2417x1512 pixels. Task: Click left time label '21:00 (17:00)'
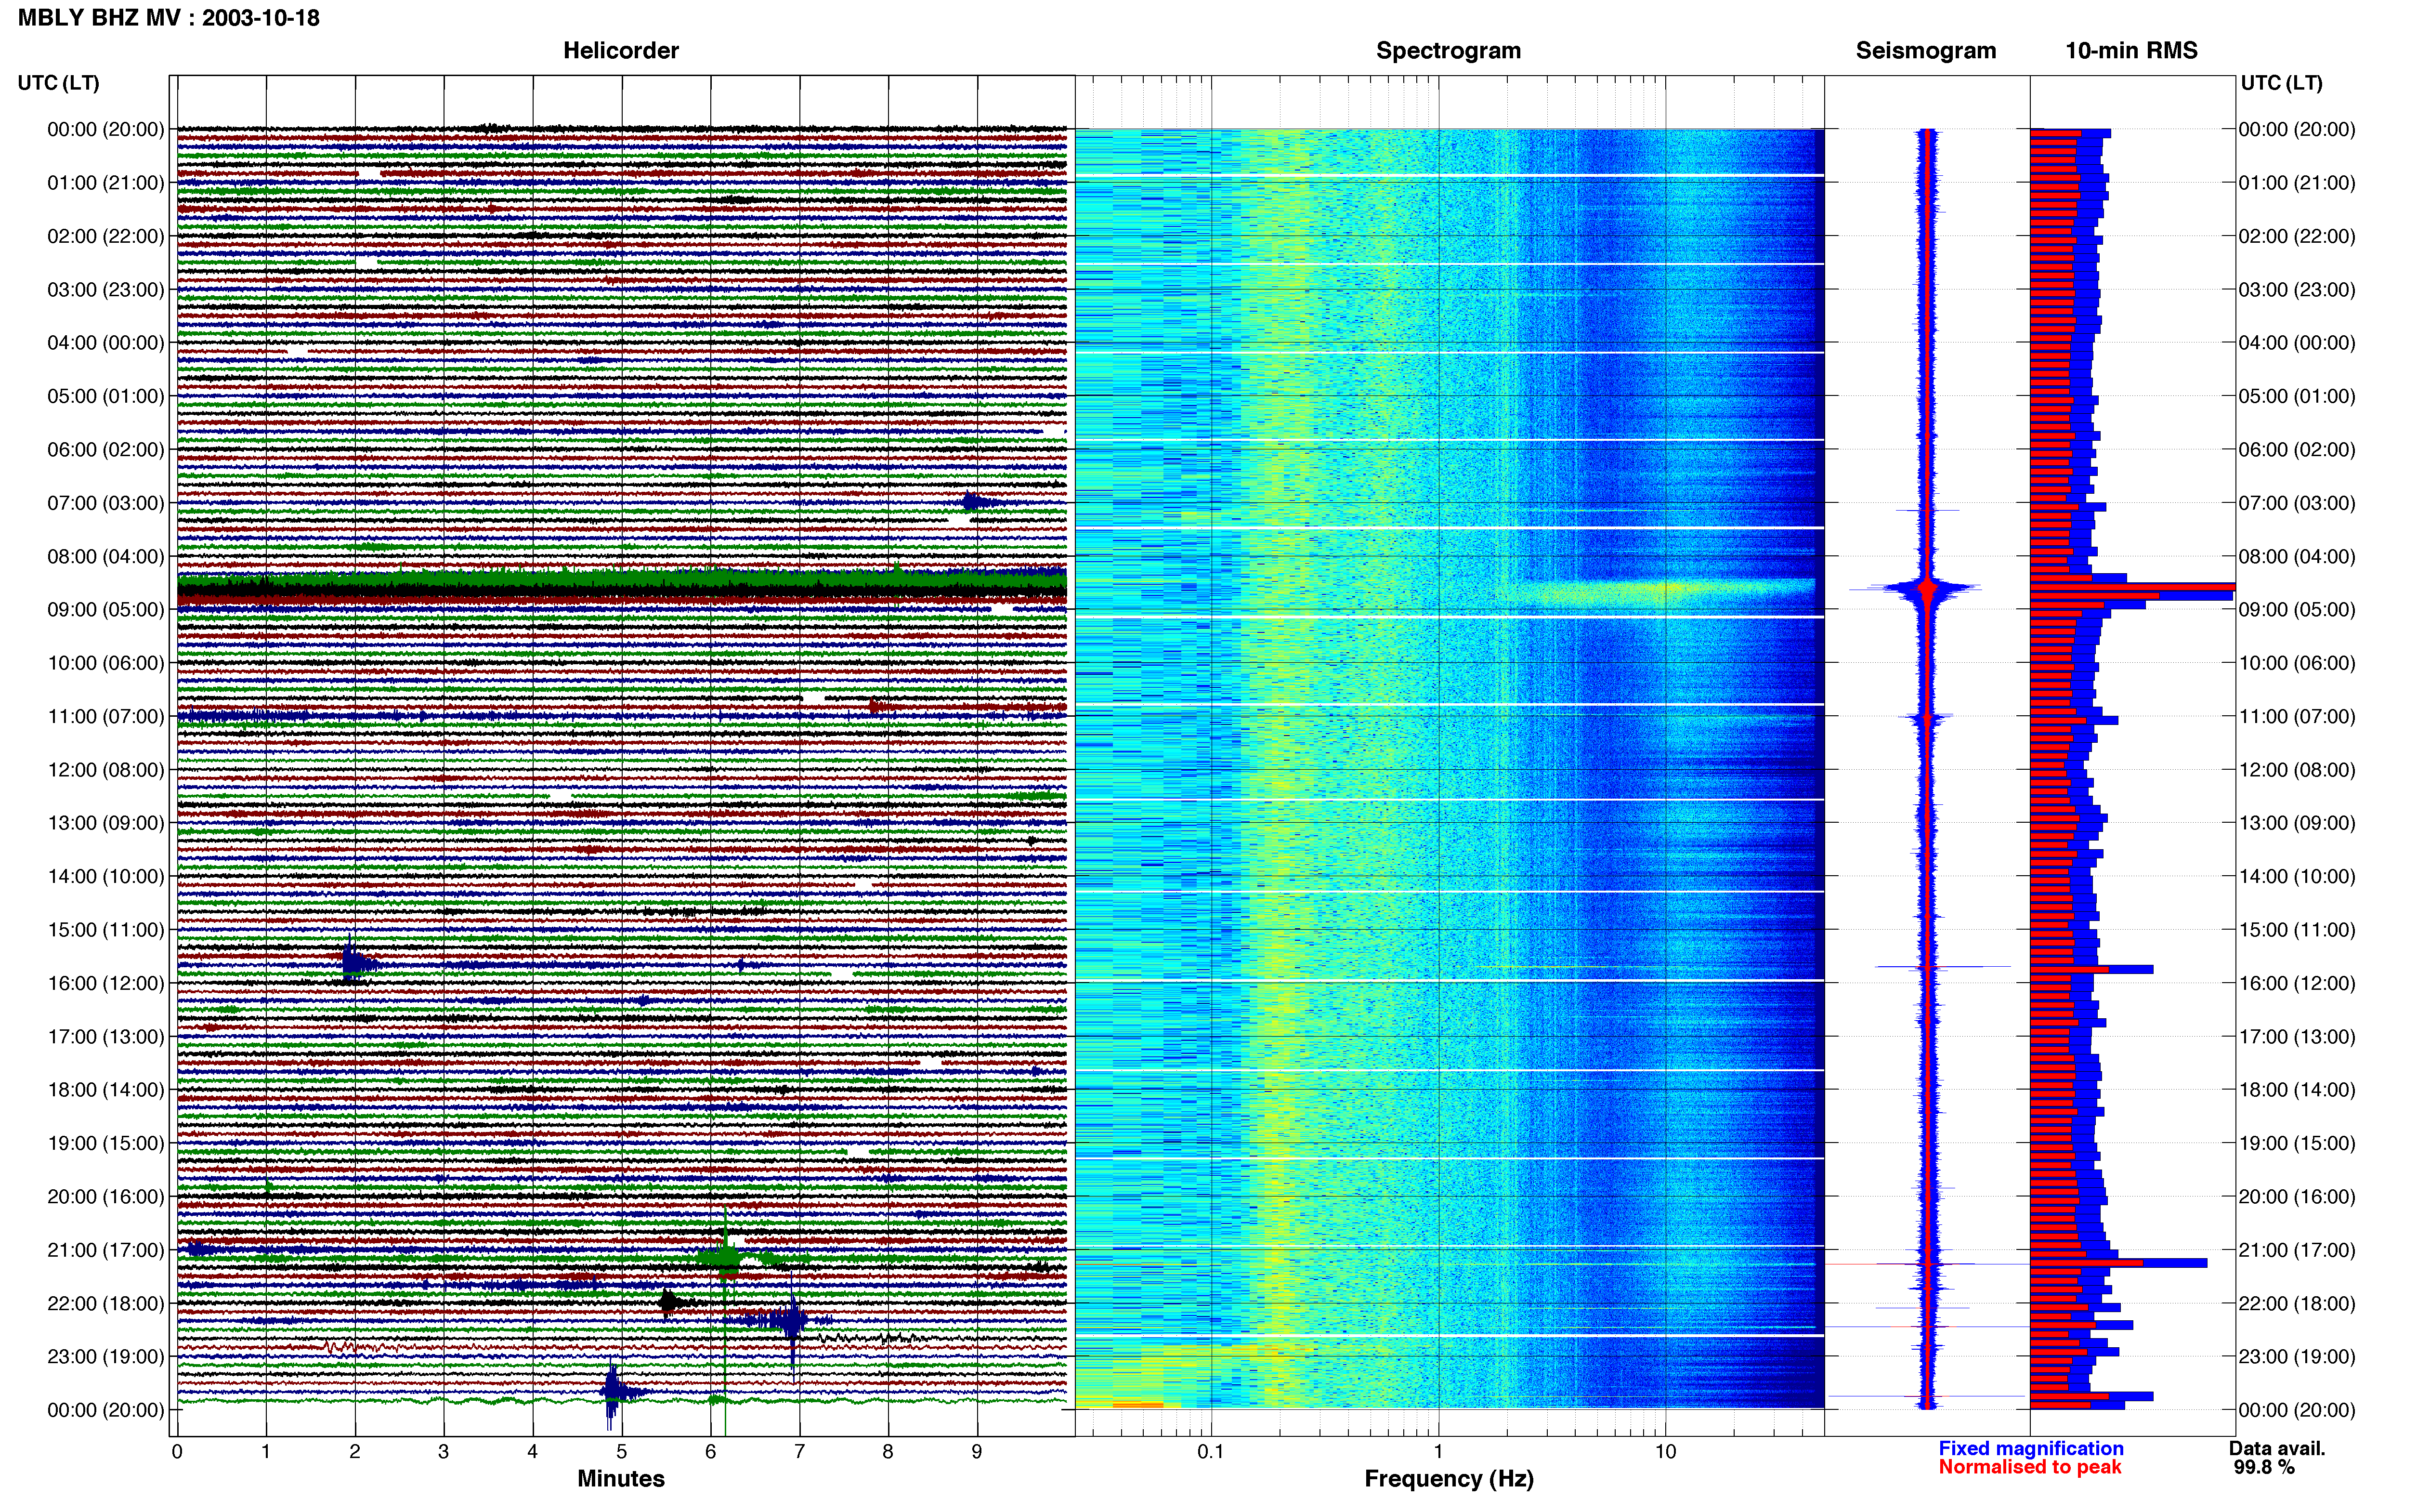[x=106, y=1250]
